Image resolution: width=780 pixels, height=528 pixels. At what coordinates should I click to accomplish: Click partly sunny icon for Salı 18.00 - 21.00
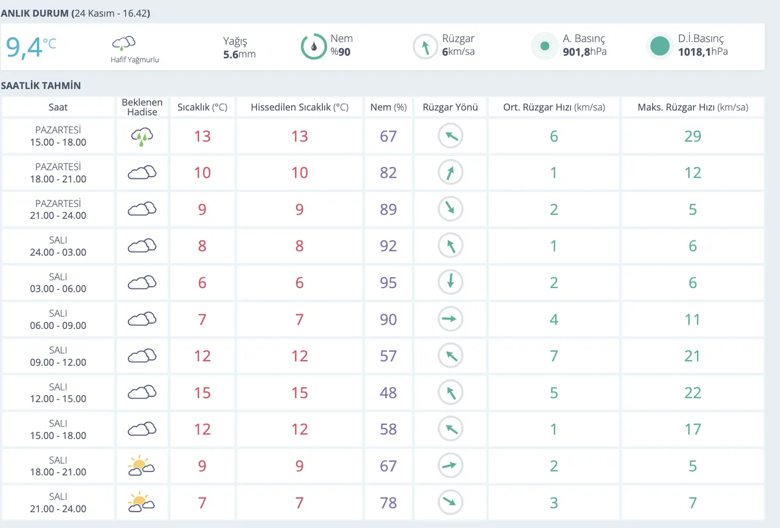(x=141, y=466)
